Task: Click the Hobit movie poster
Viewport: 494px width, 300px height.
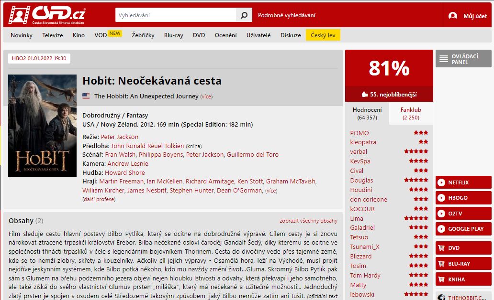Action: click(x=42, y=126)
